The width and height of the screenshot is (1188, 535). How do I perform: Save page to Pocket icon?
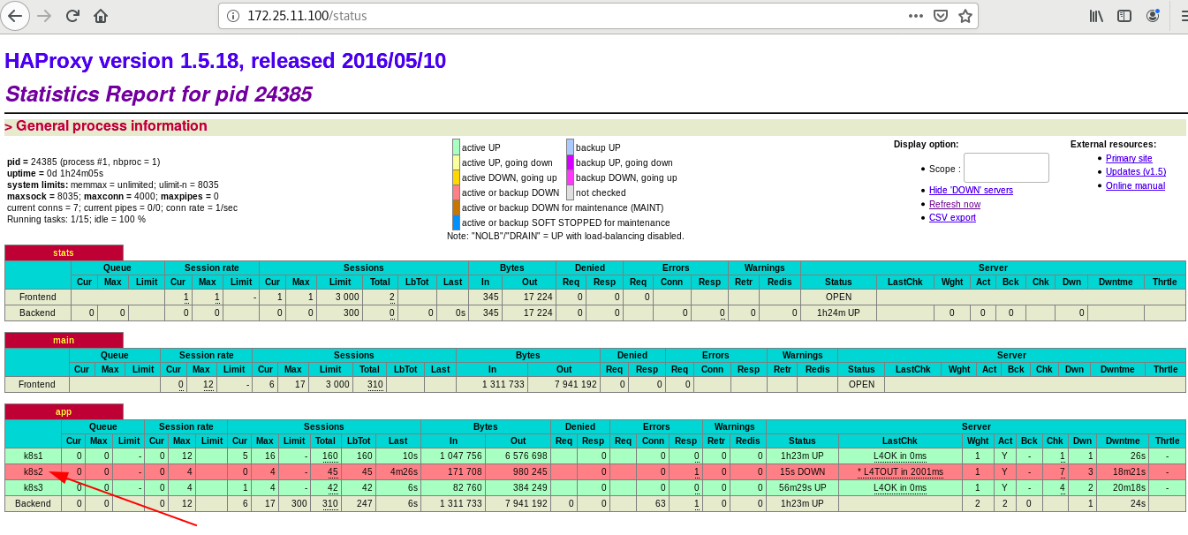942,16
